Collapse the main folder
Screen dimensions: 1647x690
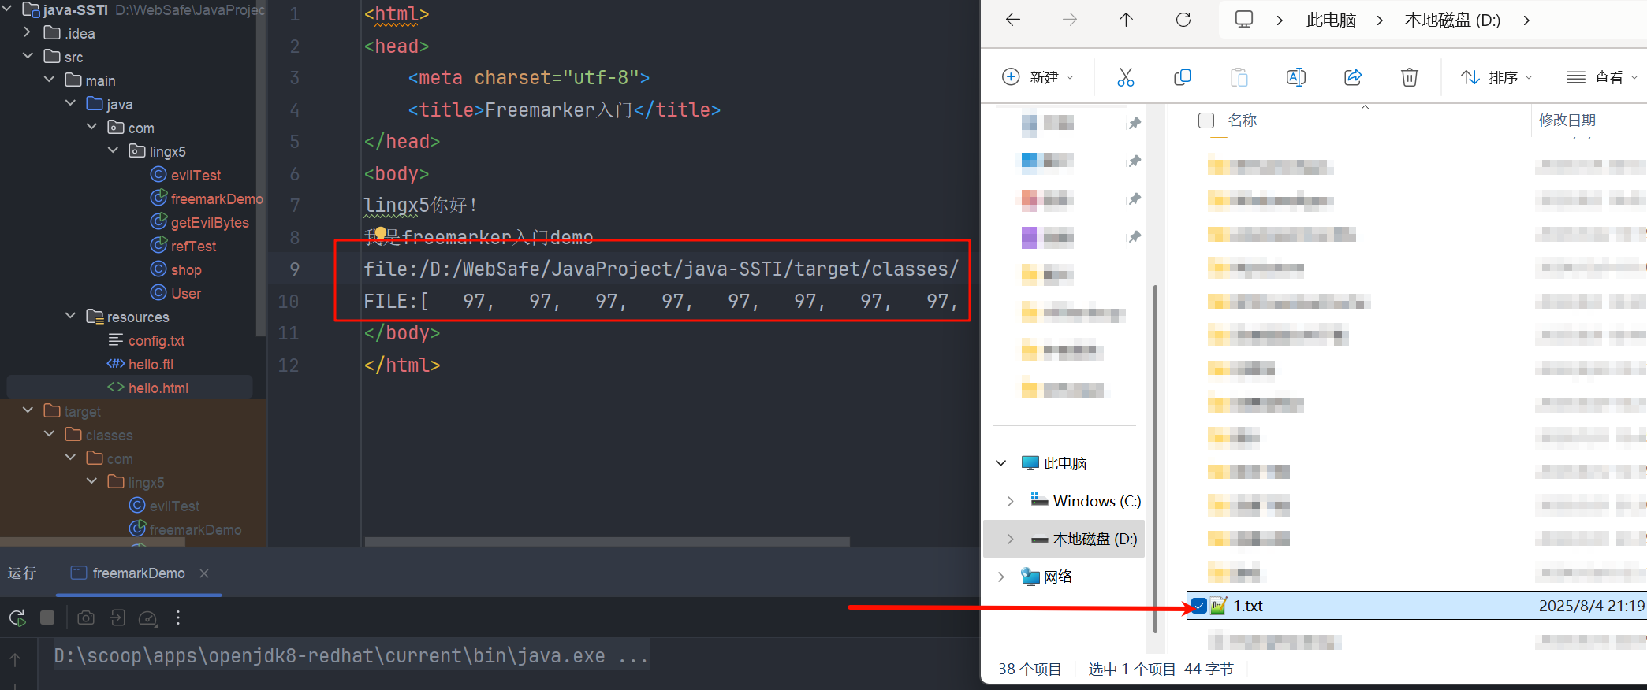(49, 80)
